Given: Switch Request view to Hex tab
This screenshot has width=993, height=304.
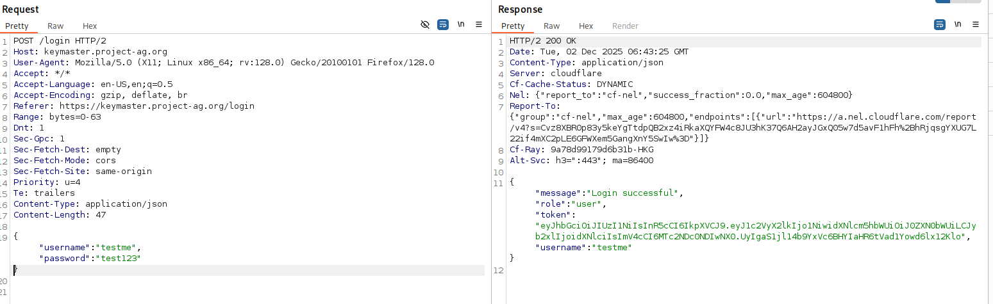Looking at the screenshot, I should pos(90,26).
